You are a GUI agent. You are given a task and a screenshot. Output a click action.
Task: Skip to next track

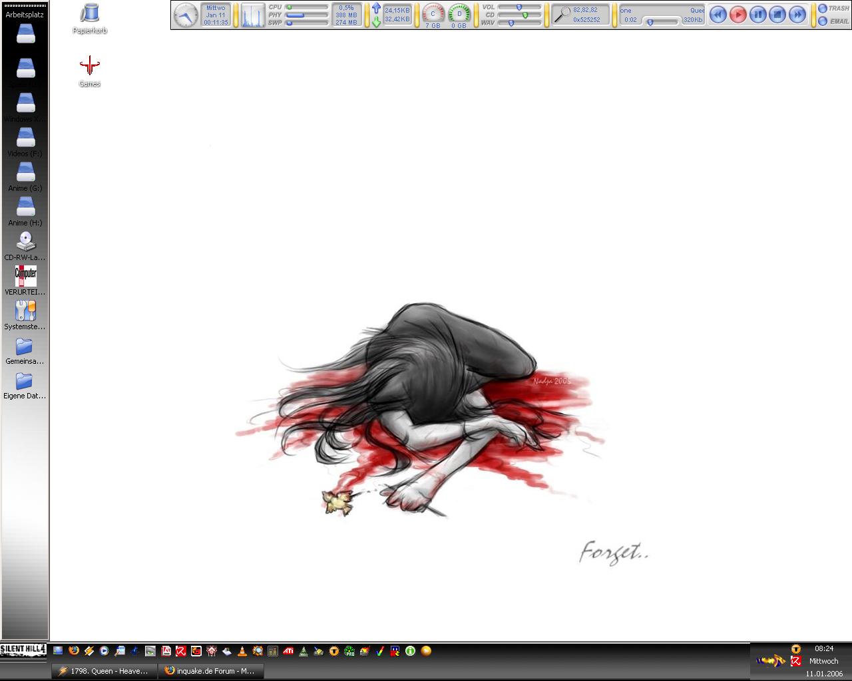click(x=797, y=15)
